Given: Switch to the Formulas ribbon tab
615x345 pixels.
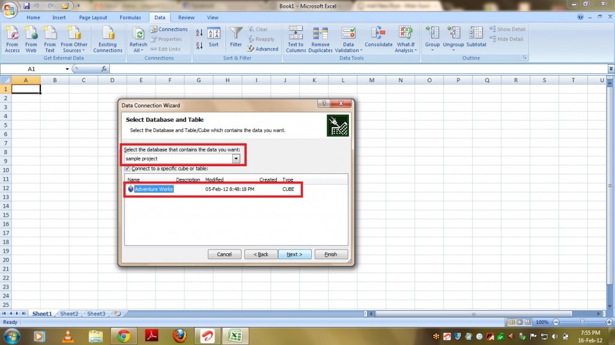Looking at the screenshot, I should coord(130,18).
